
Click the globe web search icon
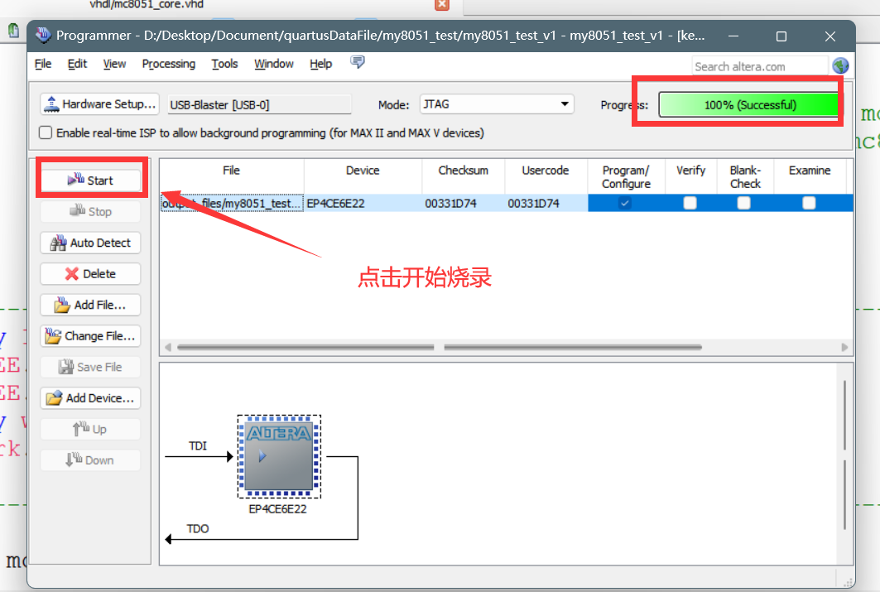(840, 65)
